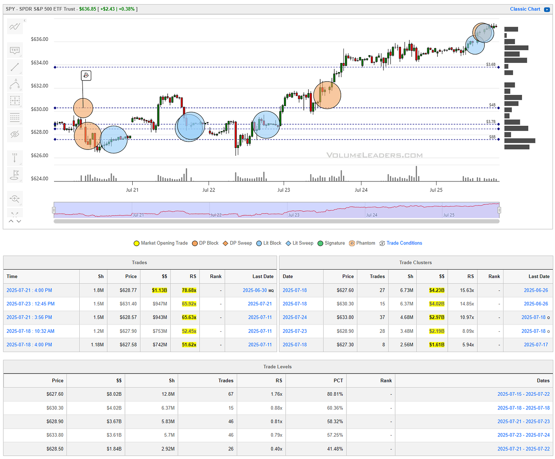Open dates 2025-07-15 - 2025-07-22 link
The width and height of the screenshot is (555, 459).
pos(523,394)
